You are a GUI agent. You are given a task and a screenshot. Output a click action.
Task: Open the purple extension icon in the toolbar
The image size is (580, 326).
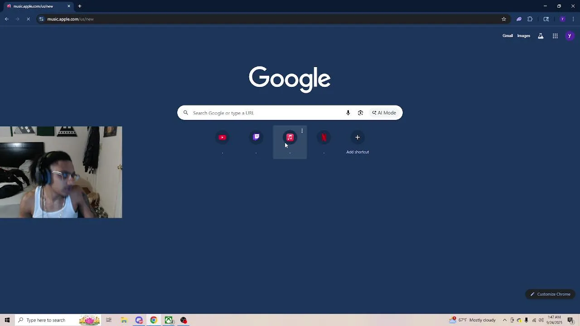click(x=519, y=19)
